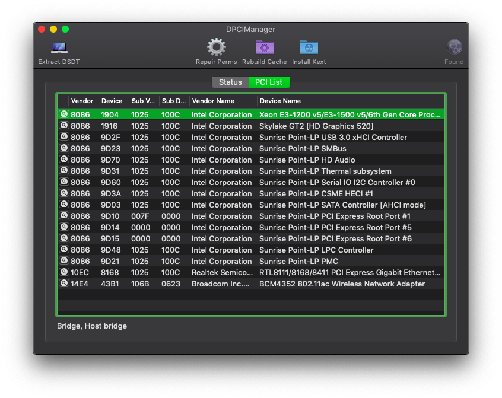
Task: Click 'Realtek Semico...' vendor name cell
Action: pos(222,273)
